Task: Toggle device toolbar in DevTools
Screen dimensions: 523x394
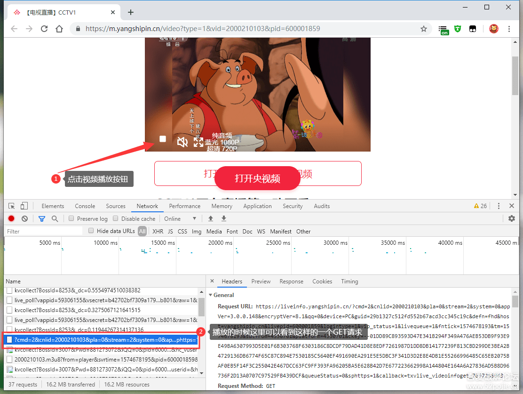Action: point(24,206)
